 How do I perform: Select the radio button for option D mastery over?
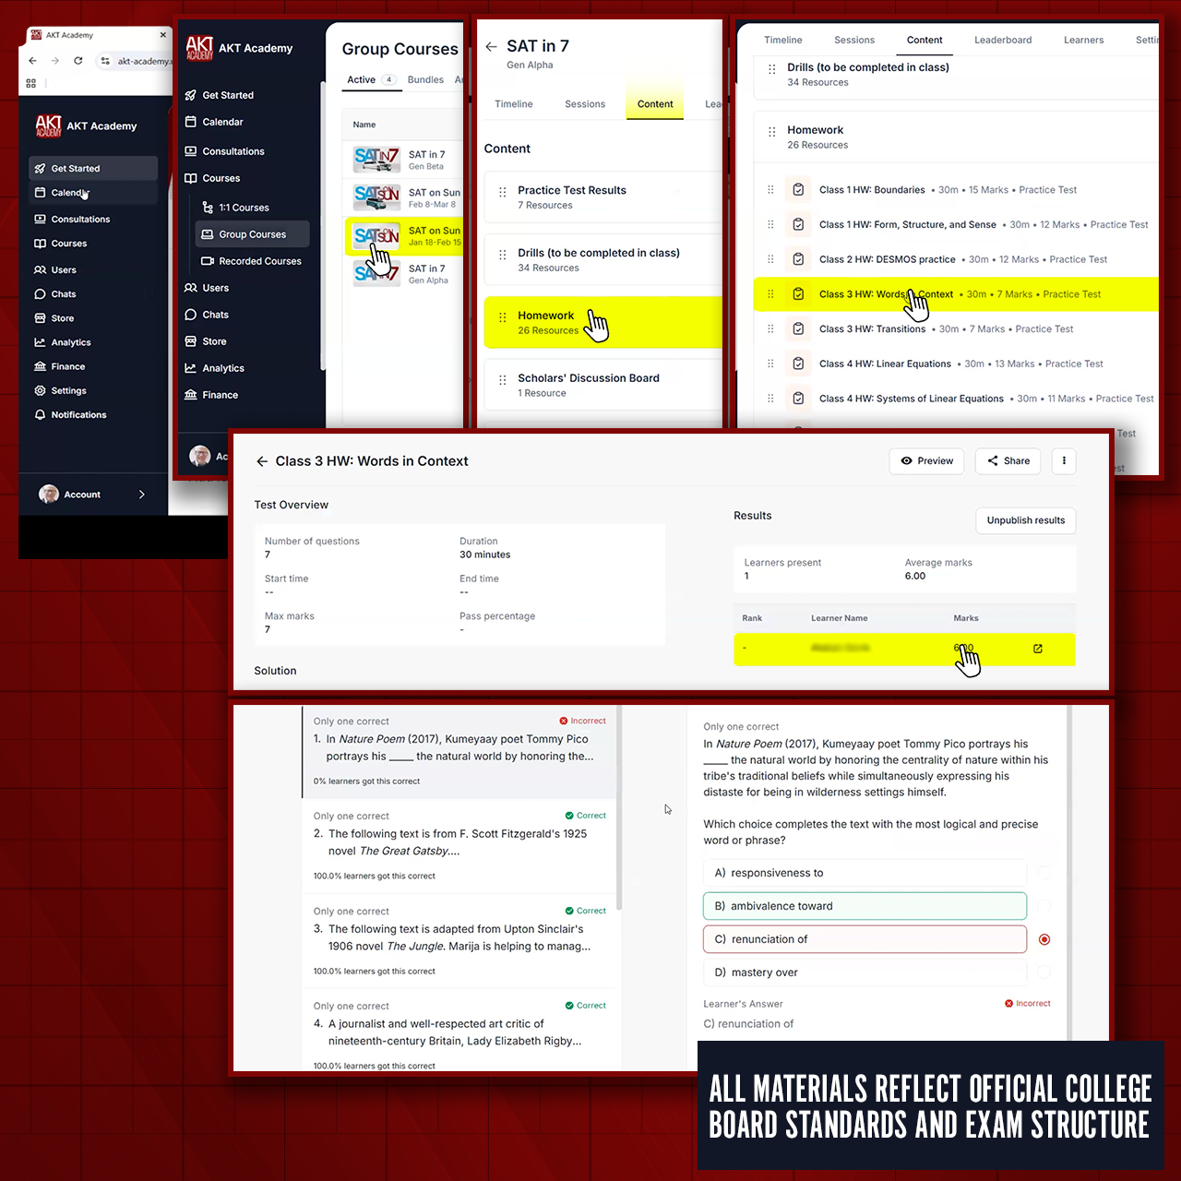(1044, 972)
